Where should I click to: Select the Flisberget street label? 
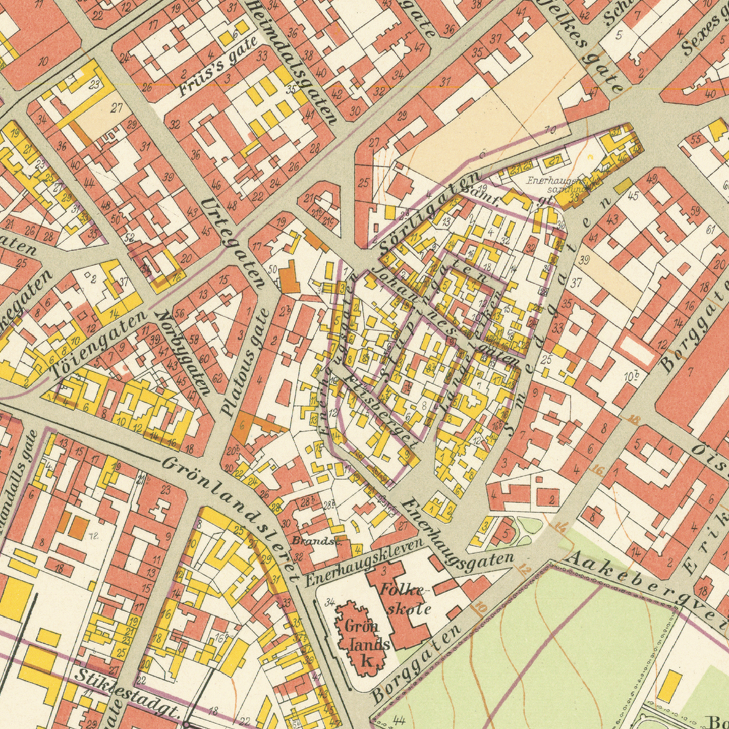(x=379, y=409)
